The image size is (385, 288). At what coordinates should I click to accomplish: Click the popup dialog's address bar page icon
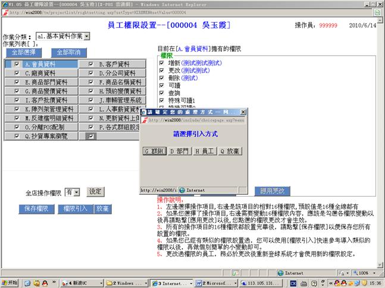pyautogui.click(x=144, y=119)
